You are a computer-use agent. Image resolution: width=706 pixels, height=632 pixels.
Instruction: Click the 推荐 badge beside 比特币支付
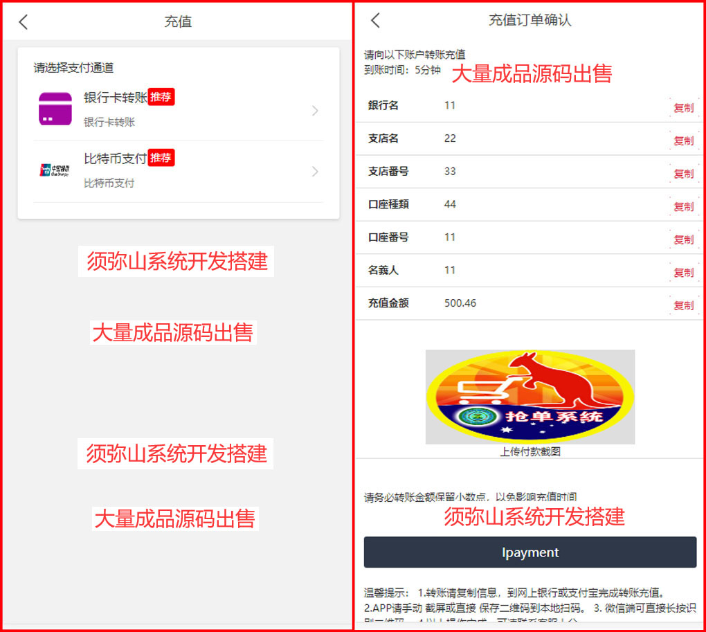[x=161, y=158]
